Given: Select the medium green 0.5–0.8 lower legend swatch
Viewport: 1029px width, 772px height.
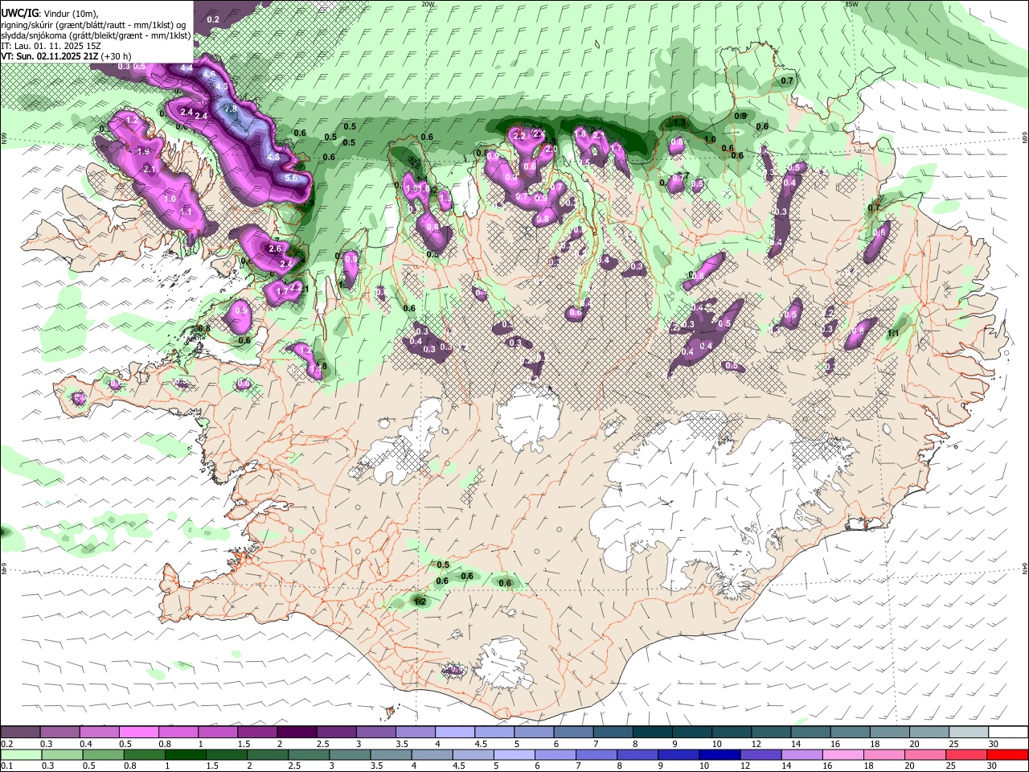Looking at the screenshot, I should (103, 754).
